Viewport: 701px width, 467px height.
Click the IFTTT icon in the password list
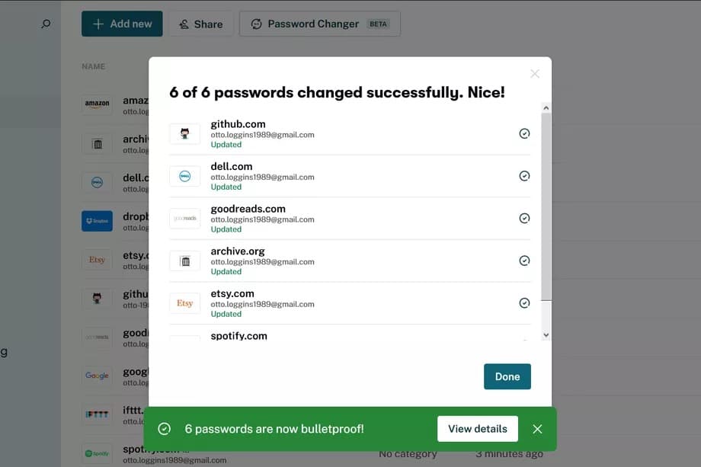coord(97,414)
